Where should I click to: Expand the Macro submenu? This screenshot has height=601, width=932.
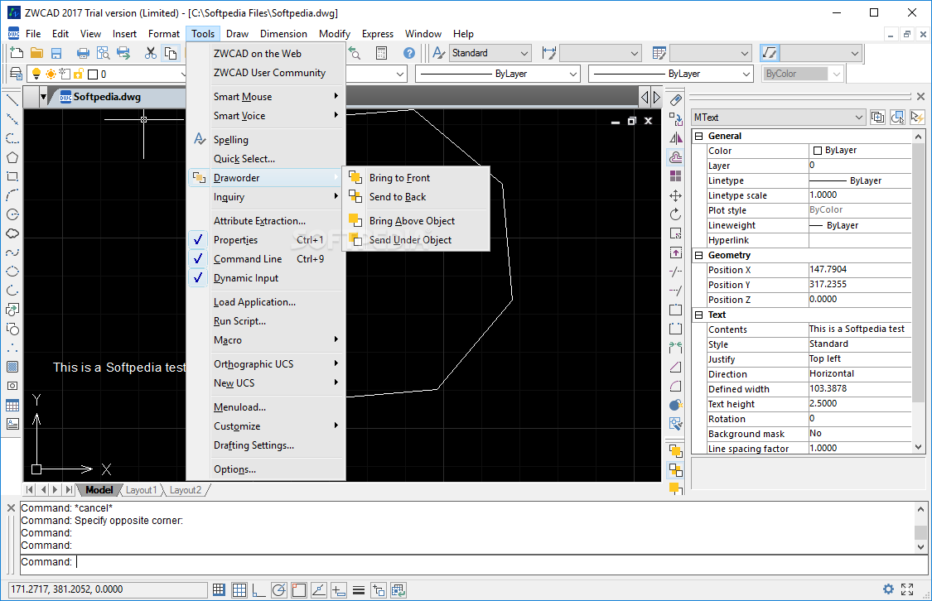(x=266, y=340)
